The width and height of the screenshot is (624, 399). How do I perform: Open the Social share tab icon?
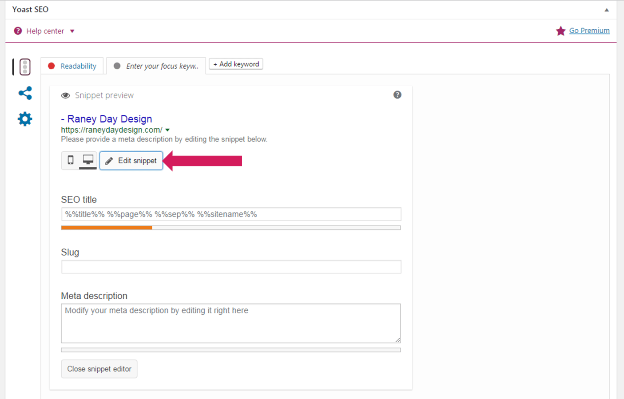(x=25, y=93)
